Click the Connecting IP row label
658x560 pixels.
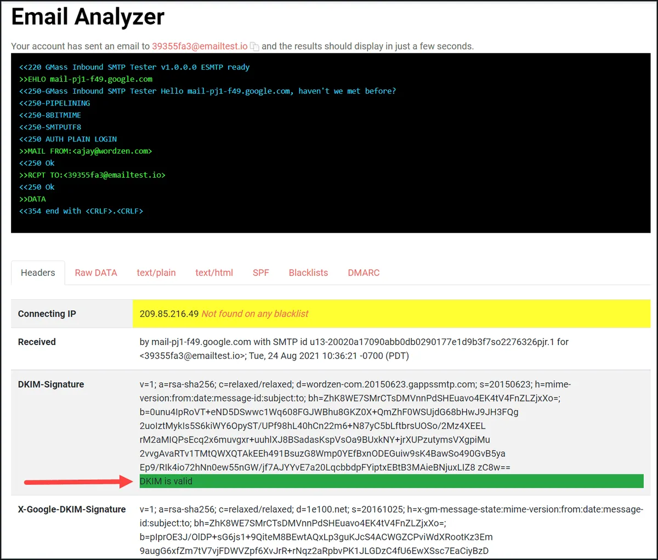(47, 314)
